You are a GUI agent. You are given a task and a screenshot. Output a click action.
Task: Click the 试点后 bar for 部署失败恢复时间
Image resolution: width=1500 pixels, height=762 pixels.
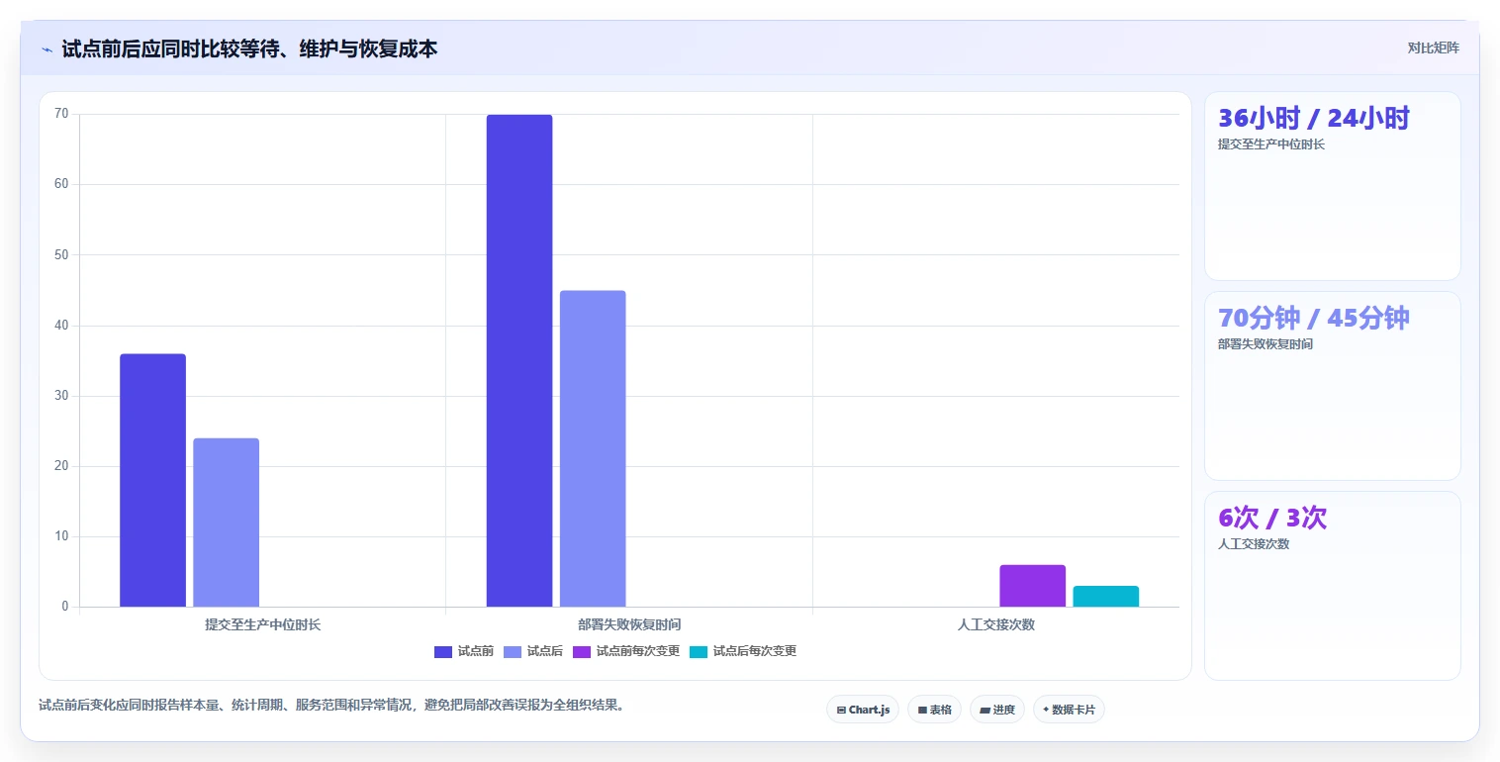pos(593,448)
